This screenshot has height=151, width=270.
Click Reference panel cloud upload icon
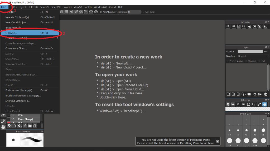click(228, 104)
